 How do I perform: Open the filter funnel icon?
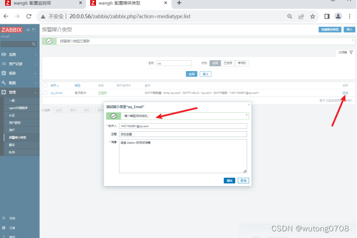[351, 52]
